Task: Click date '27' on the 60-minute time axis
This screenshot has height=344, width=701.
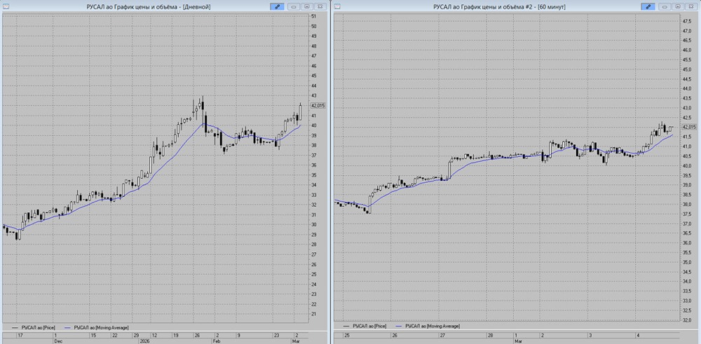Action: point(442,335)
